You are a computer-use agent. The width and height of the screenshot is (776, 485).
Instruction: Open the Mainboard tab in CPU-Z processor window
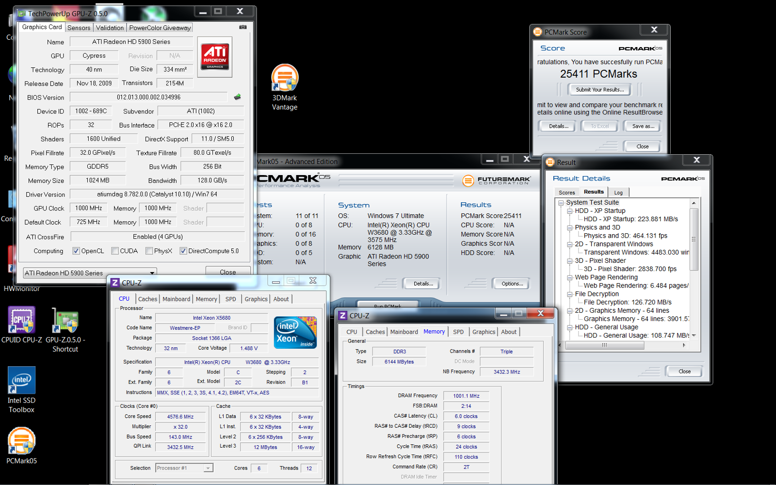click(x=177, y=299)
